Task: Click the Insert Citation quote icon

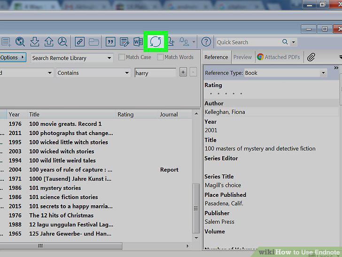Action: point(110,41)
